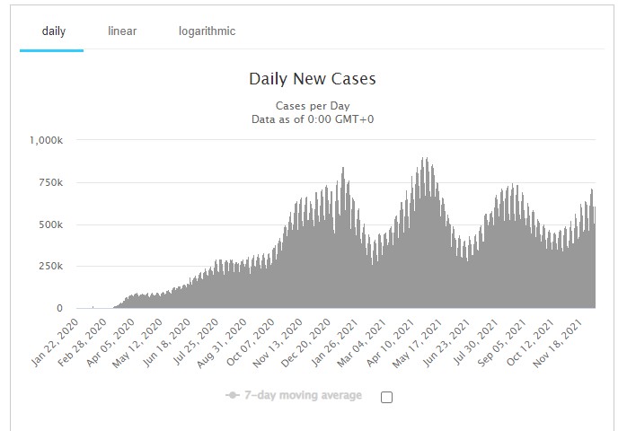627x431 pixels.
Task: Click the 250k y-axis label
Action: click(48, 267)
